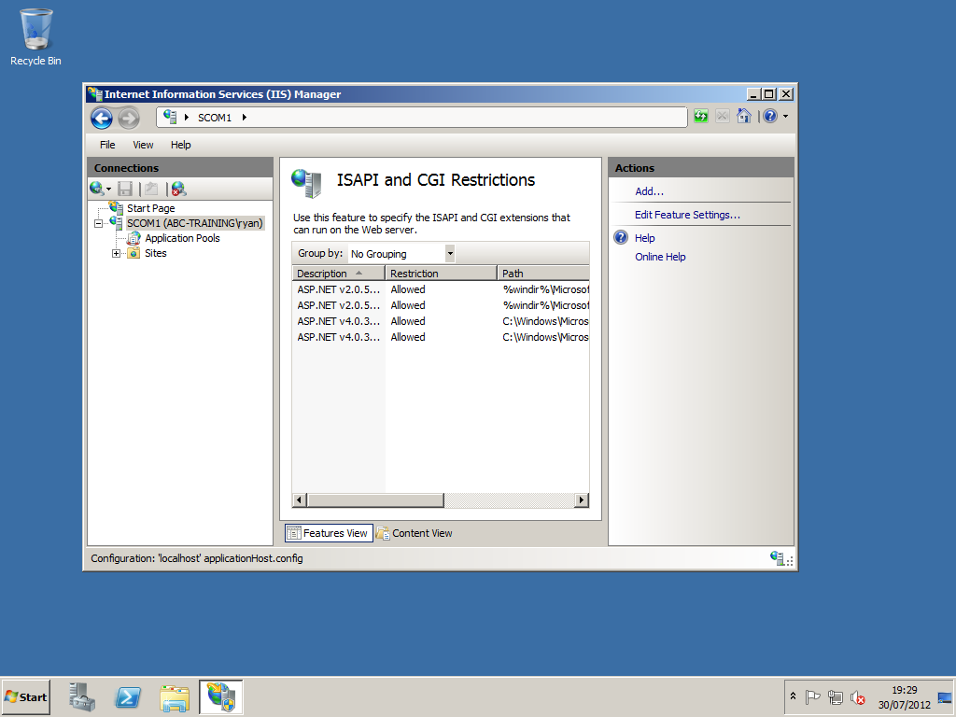Click the Application Pools tree icon
This screenshot has width=956, height=717.
pos(134,238)
